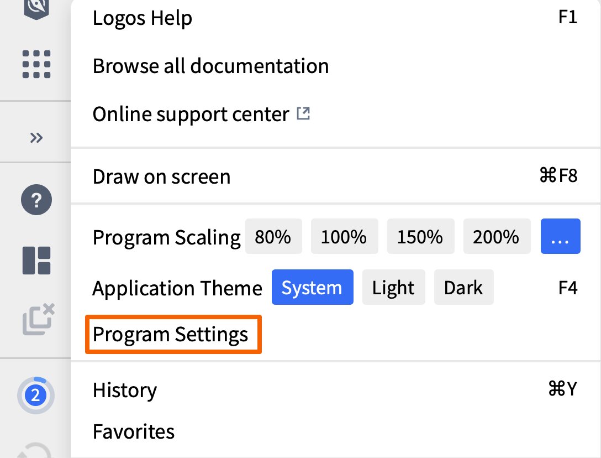Open the Help question mark icon
Image resolution: width=601 pixels, height=458 pixels.
coord(35,200)
